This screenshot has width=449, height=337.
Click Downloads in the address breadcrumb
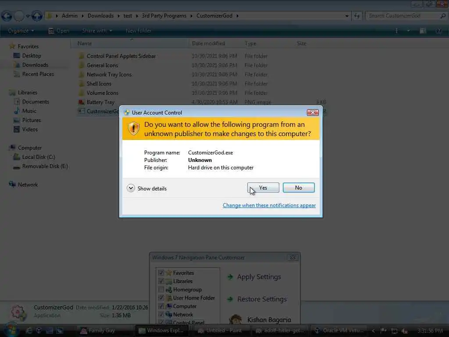(x=100, y=16)
